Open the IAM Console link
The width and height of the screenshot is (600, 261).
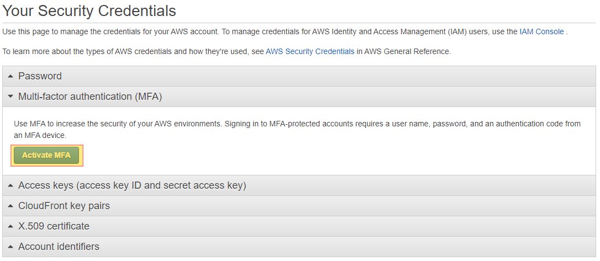(541, 31)
